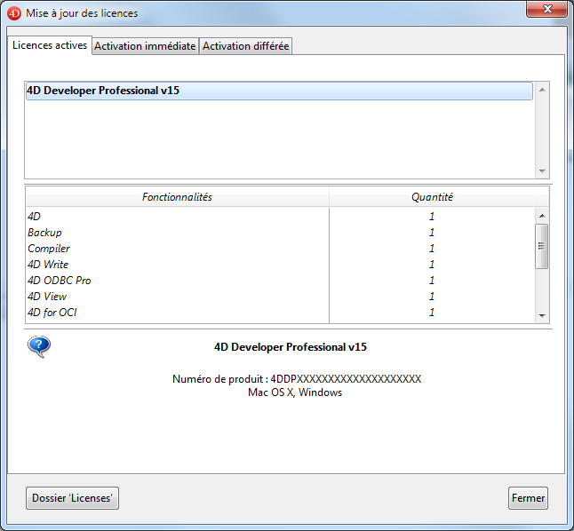Close the license update dialog window
This screenshot has height=531, width=574.
click(x=548, y=10)
